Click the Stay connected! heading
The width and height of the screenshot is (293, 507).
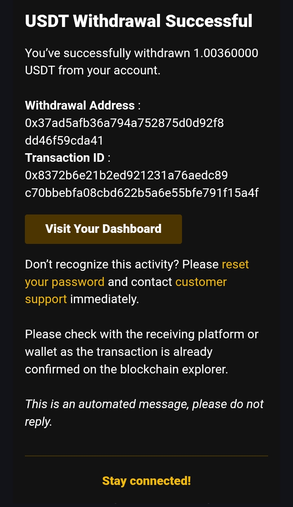[146, 481]
